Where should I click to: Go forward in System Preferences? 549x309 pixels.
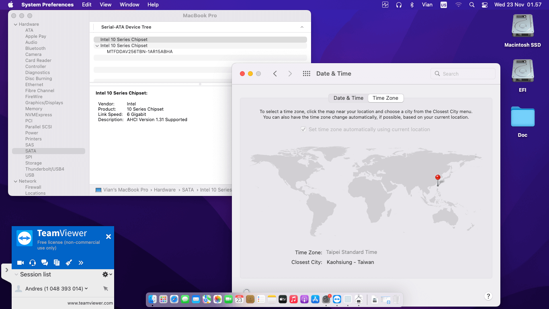point(290,74)
